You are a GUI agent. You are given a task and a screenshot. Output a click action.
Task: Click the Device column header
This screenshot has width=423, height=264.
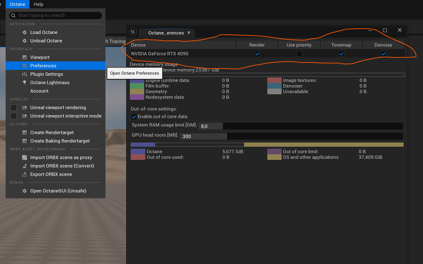[183, 45]
